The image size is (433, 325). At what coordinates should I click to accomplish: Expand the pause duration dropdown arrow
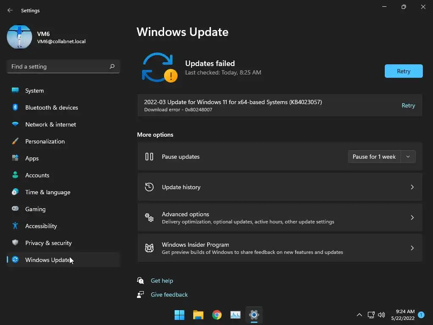tap(408, 157)
